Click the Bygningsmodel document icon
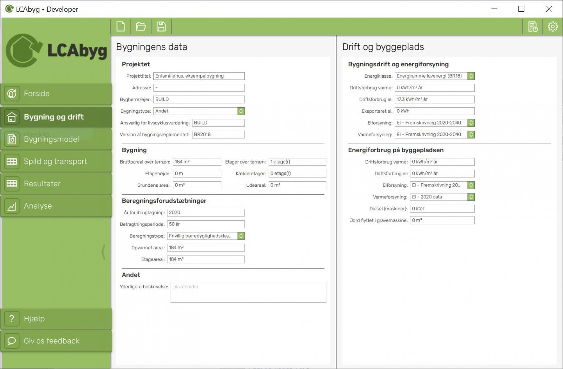563x369 pixels. 12,139
